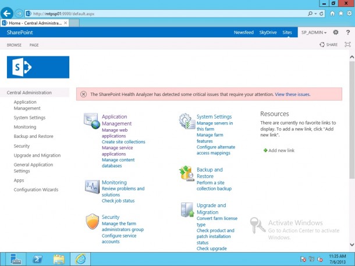Image resolution: width=355 pixels, height=266 pixels.
Task: Close the Home - Central Administration tab
Action: pyautogui.click(x=65, y=23)
